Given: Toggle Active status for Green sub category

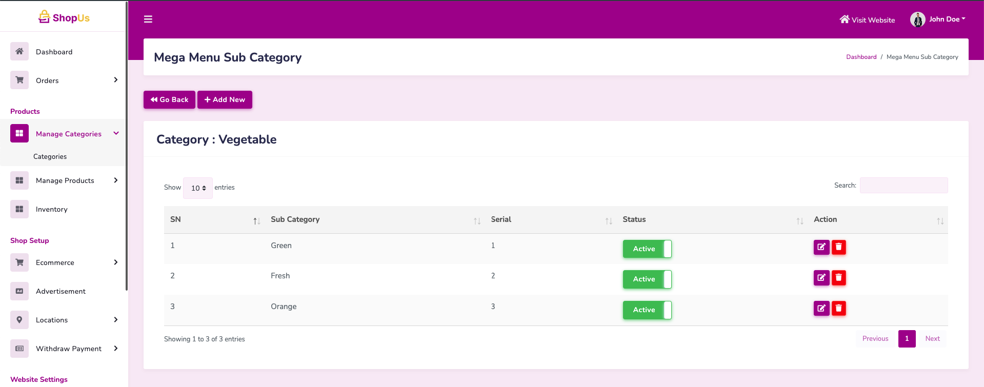Looking at the screenshot, I should 647,249.
